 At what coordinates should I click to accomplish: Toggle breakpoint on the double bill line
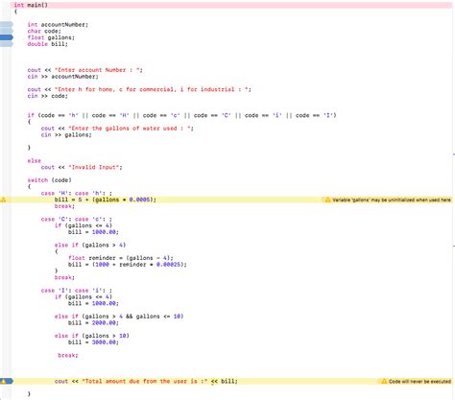click(7, 44)
